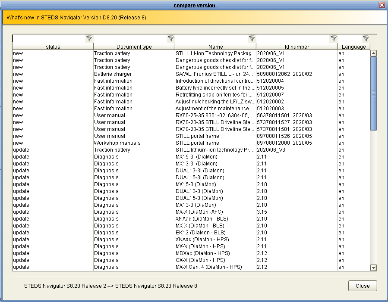Image resolution: width=388 pixels, height=302 pixels.
Task: Select MX-X Gen. 4 (DiaMon - HPS) row
Action: click(x=191, y=268)
